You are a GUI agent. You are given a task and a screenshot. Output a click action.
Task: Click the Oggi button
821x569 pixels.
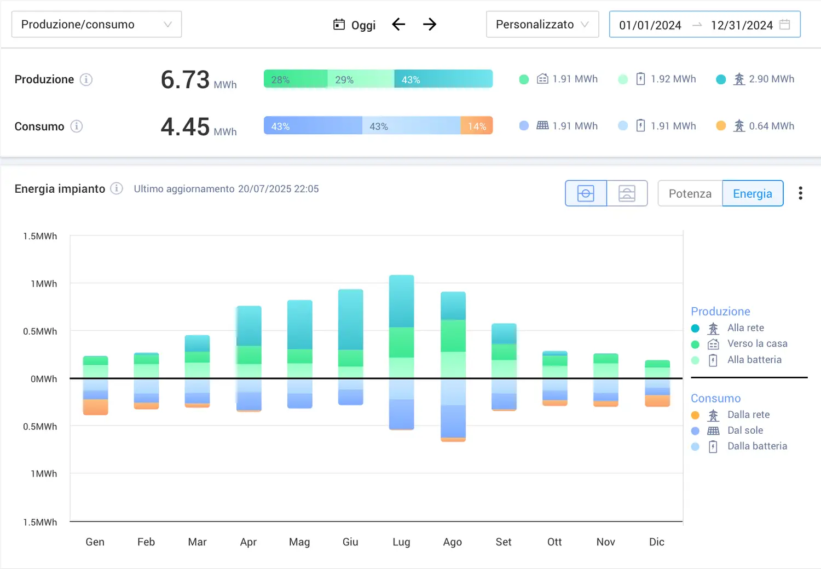click(x=355, y=25)
